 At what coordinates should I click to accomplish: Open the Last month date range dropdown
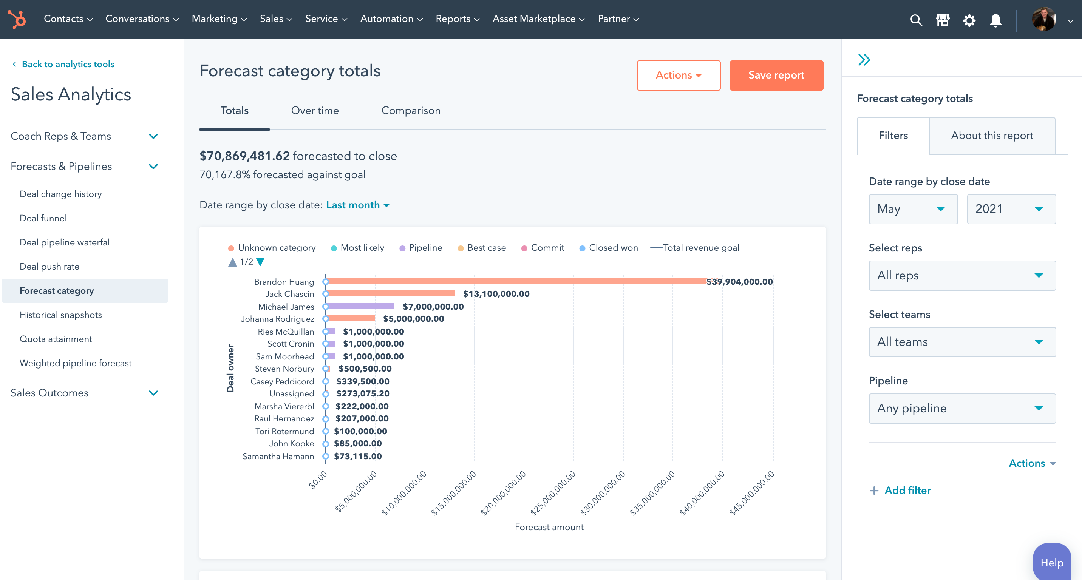tap(357, 205)
